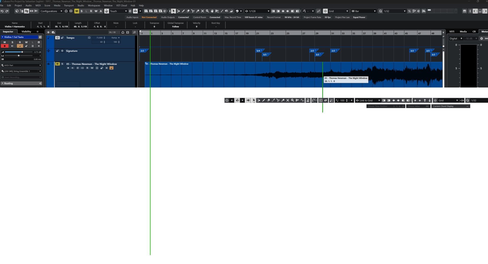Viewport: 488px width, 264px height.
Task: Open the File menu
Action: click(2, 5)
